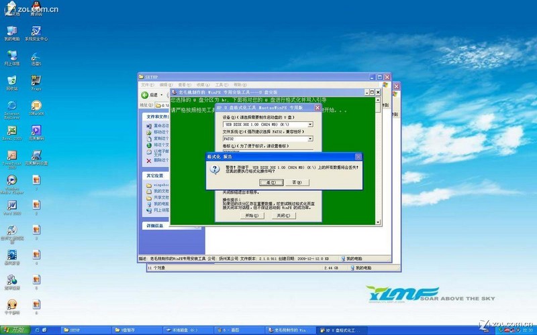Open the 收藏(A) menu in SETUP window
The height and width of the screenshot is (335, 537).
203,85
